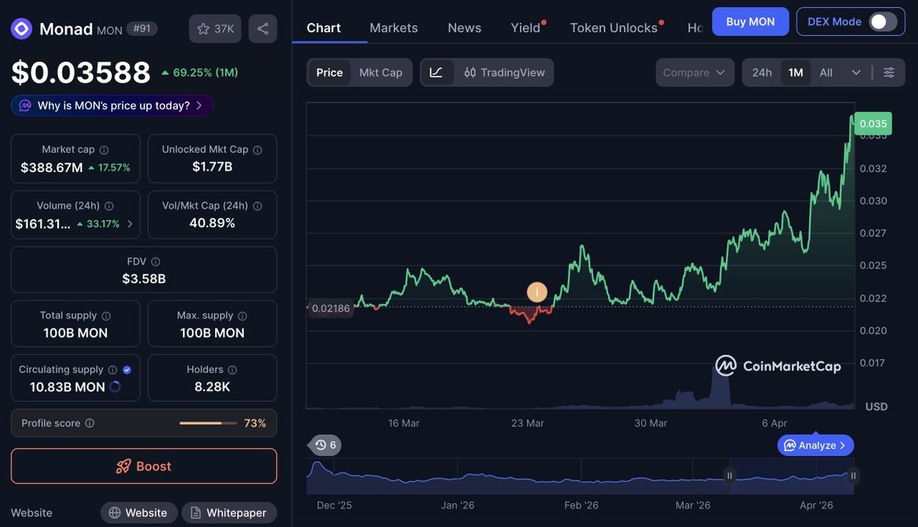Open the Markets tab
Image resolution: width=918 pixels, height=527 pixels.
tap(394, 28)
